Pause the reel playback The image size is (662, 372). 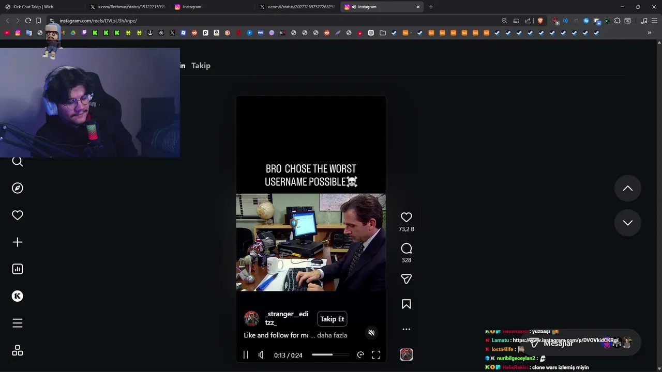(x=246, y=355)
